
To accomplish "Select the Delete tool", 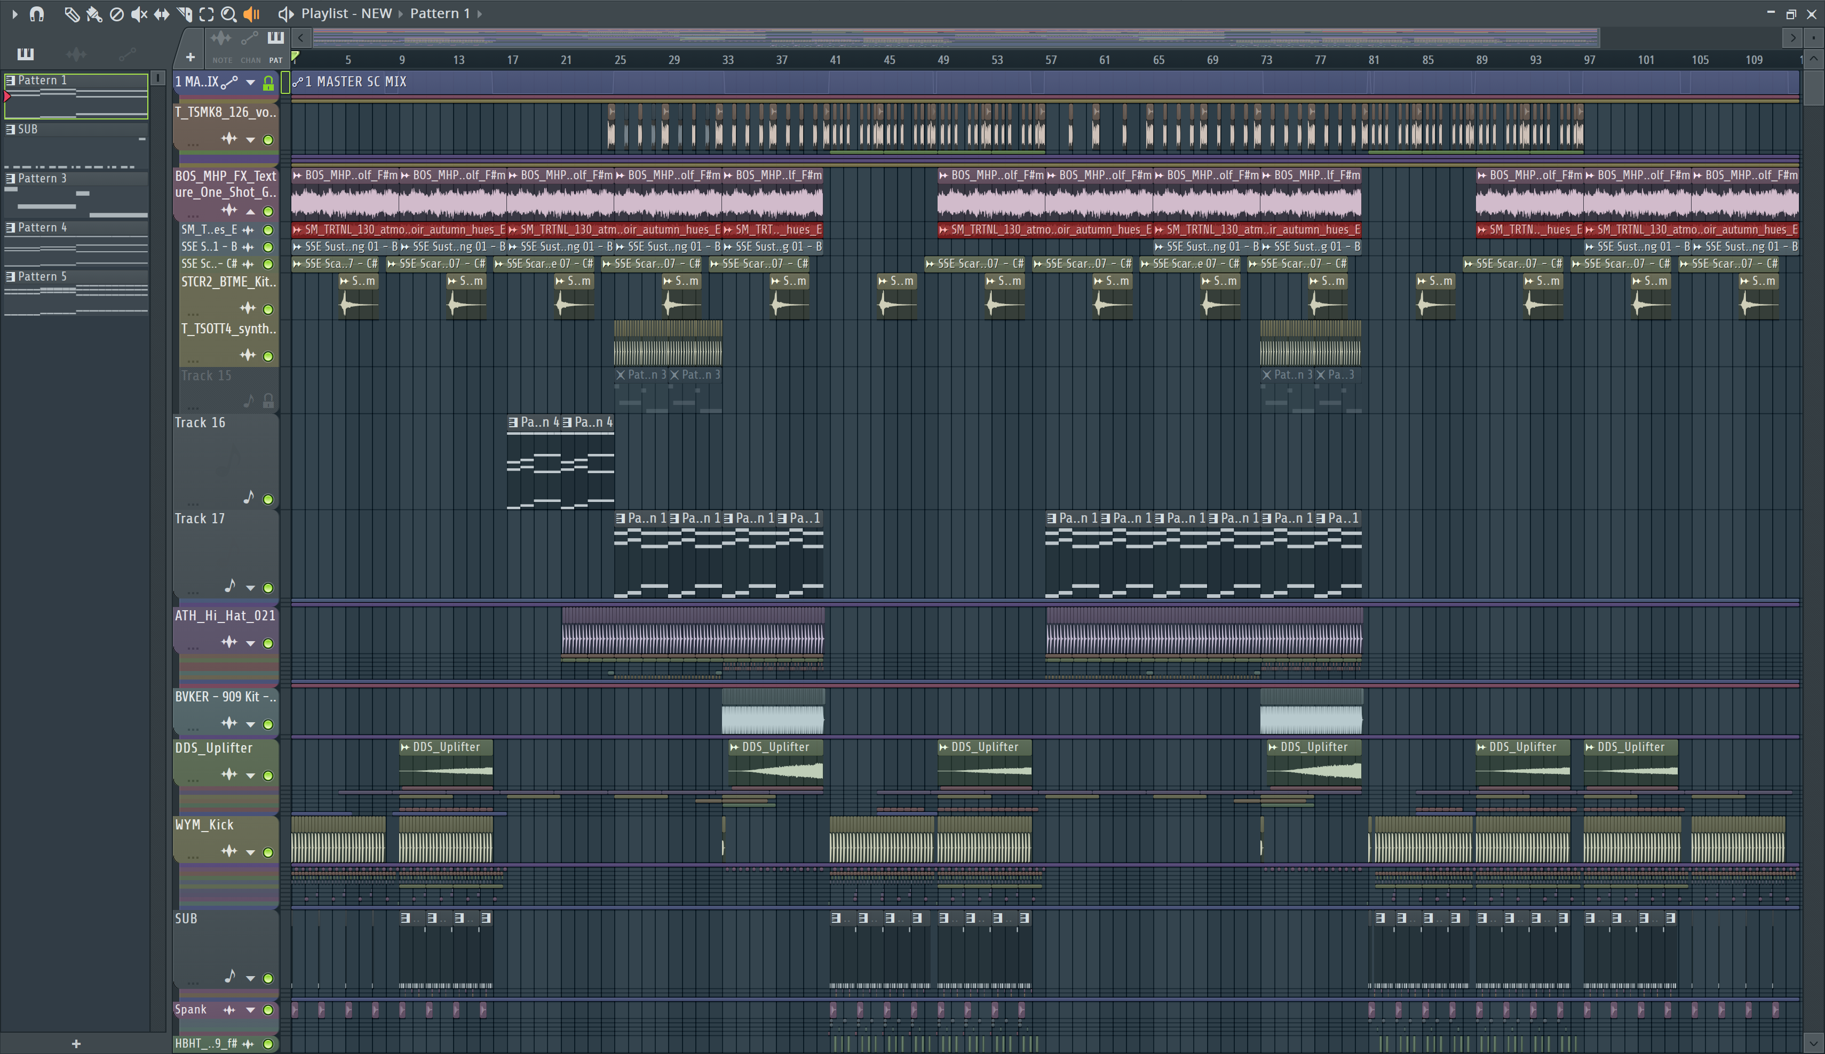I will (116, 14).
